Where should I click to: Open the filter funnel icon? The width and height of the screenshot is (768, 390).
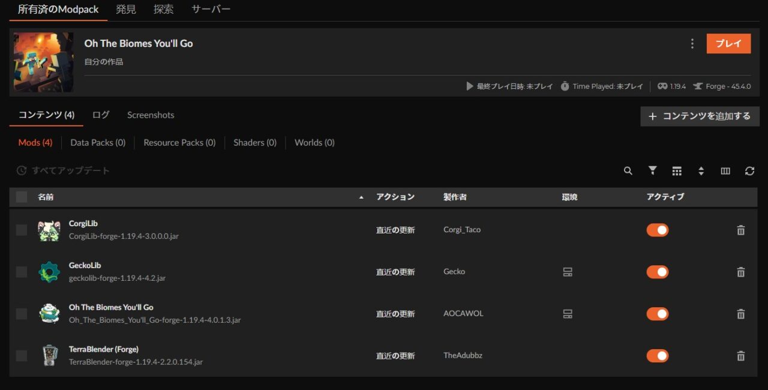click(652, 171)
